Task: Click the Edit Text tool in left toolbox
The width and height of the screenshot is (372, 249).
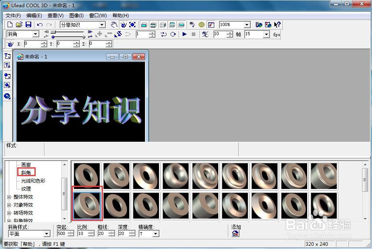Action: pos(7,65)
